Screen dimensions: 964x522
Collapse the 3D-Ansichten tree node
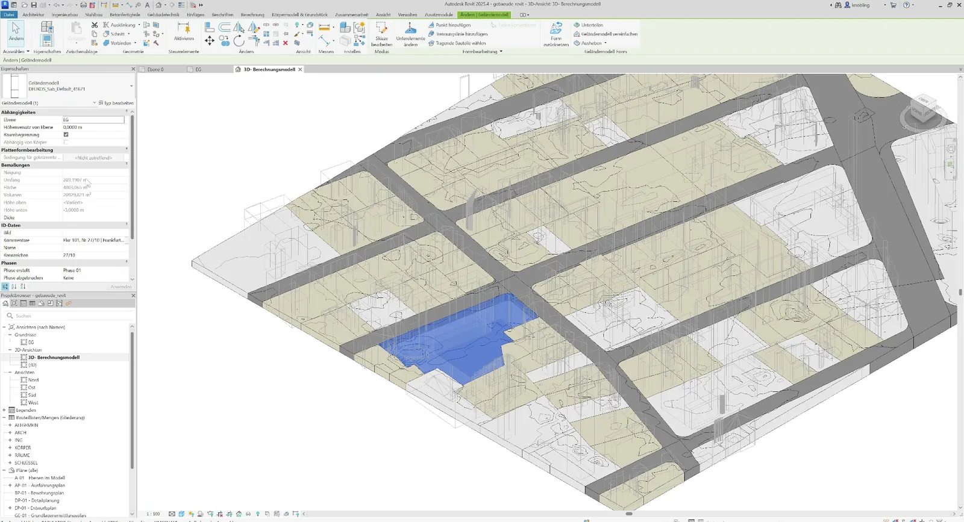pos(10,350)
